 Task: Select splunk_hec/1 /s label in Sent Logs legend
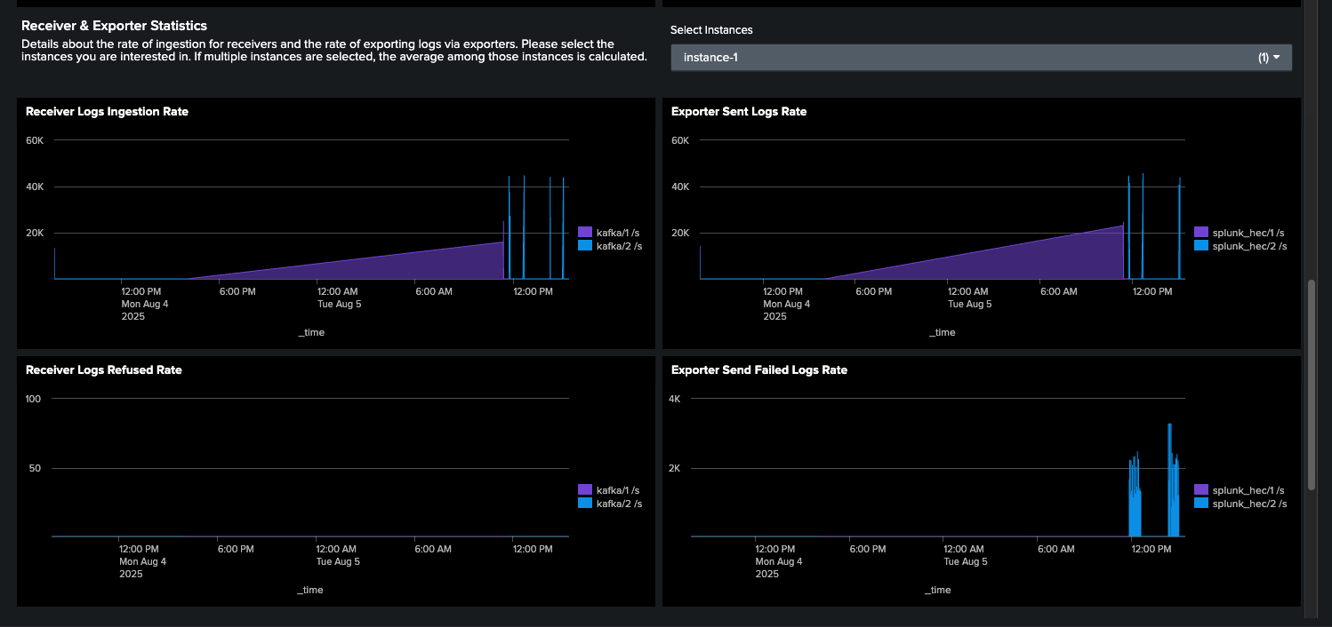[1248, 233]
